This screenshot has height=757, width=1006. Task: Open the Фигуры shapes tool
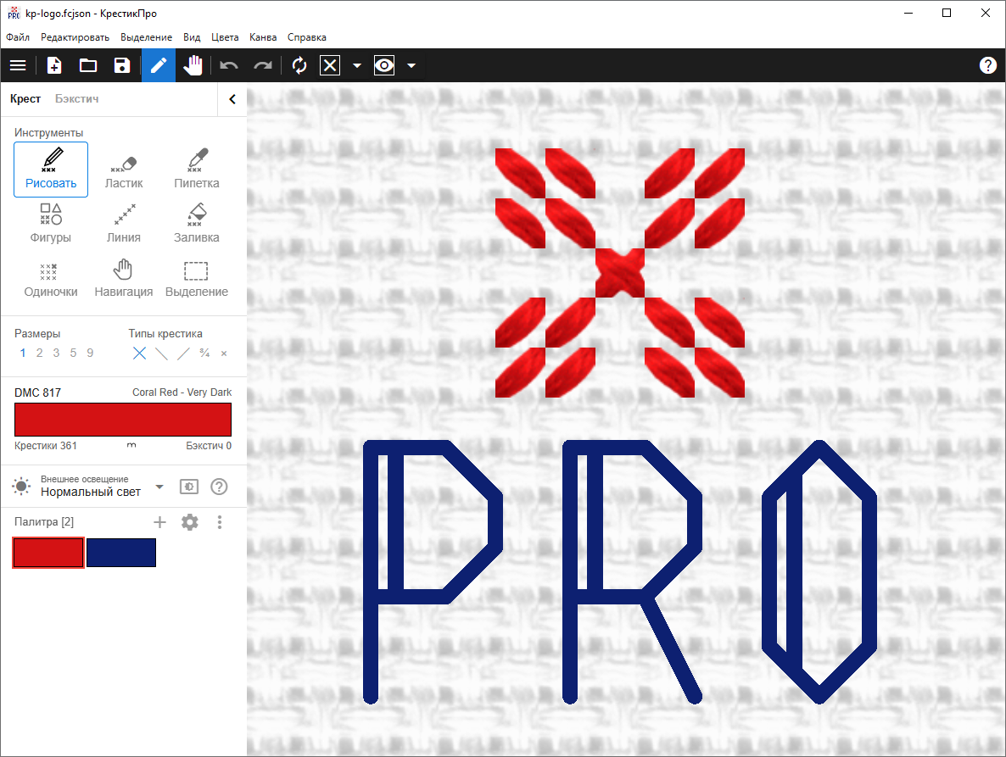[x=51, y=223]
